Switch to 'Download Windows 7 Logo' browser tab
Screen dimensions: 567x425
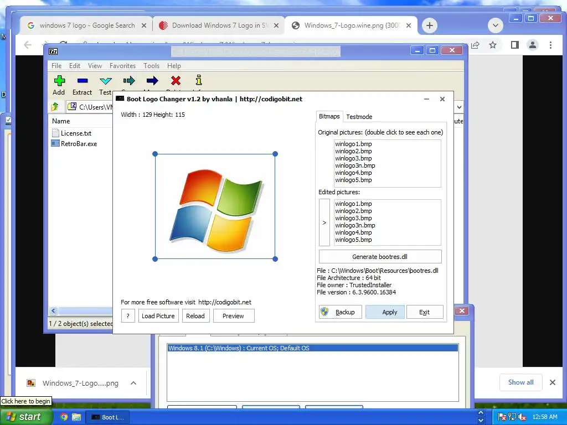pos(219,25)
